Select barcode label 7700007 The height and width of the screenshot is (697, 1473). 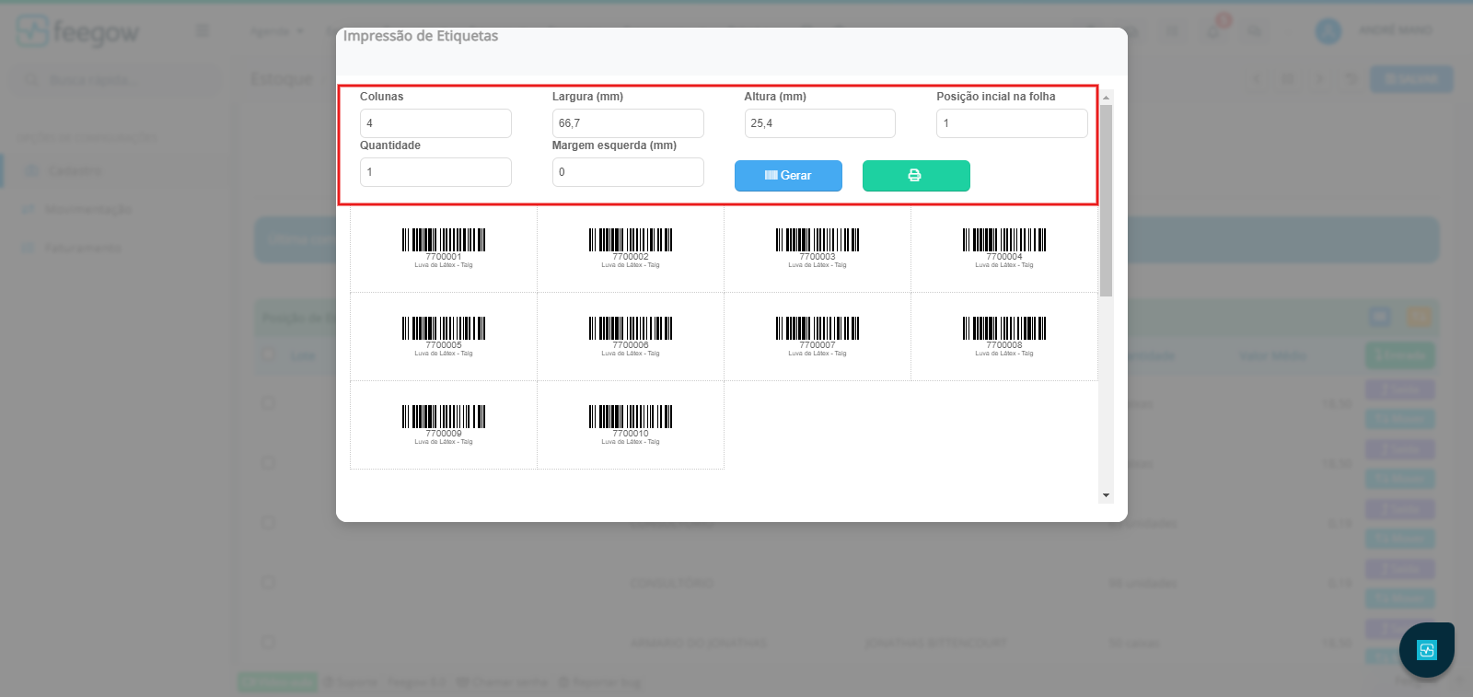tap(818, 337)
